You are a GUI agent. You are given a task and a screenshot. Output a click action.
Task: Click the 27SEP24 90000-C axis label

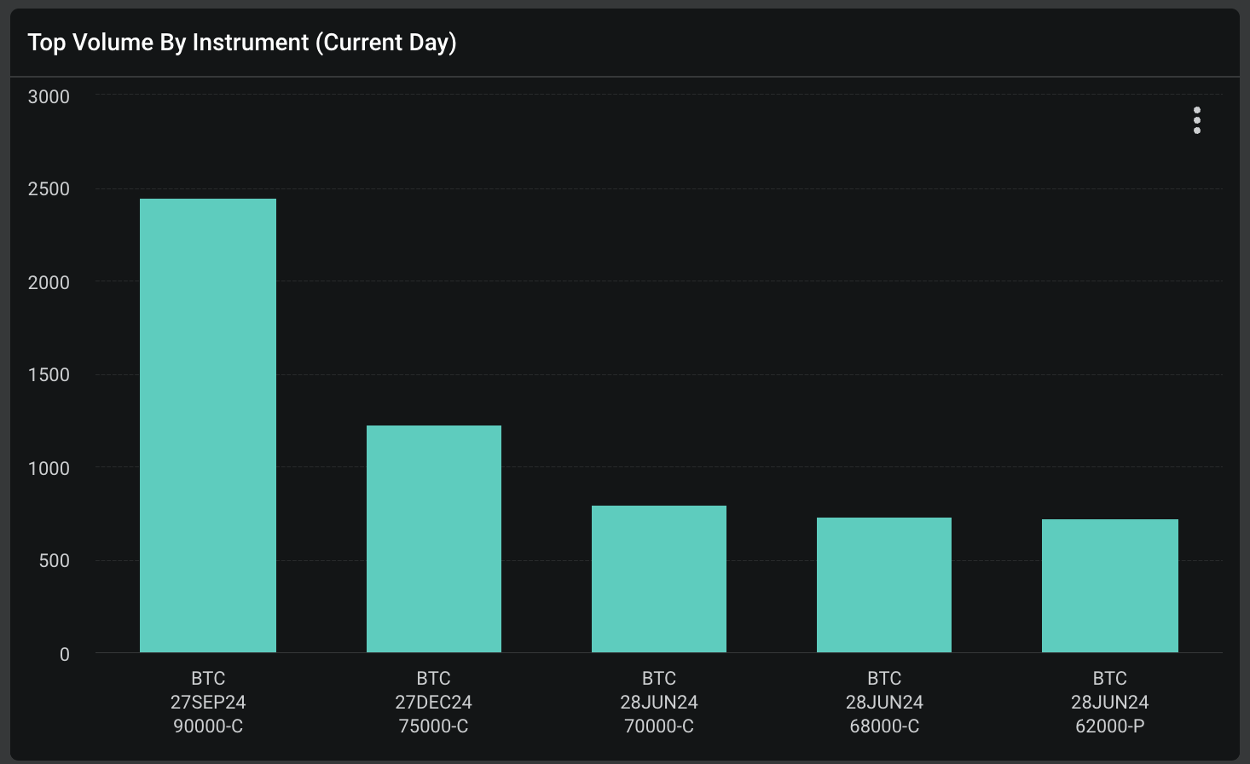(208, 703)
